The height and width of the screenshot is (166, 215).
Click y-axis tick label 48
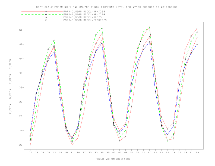click(x=21, y=44)
